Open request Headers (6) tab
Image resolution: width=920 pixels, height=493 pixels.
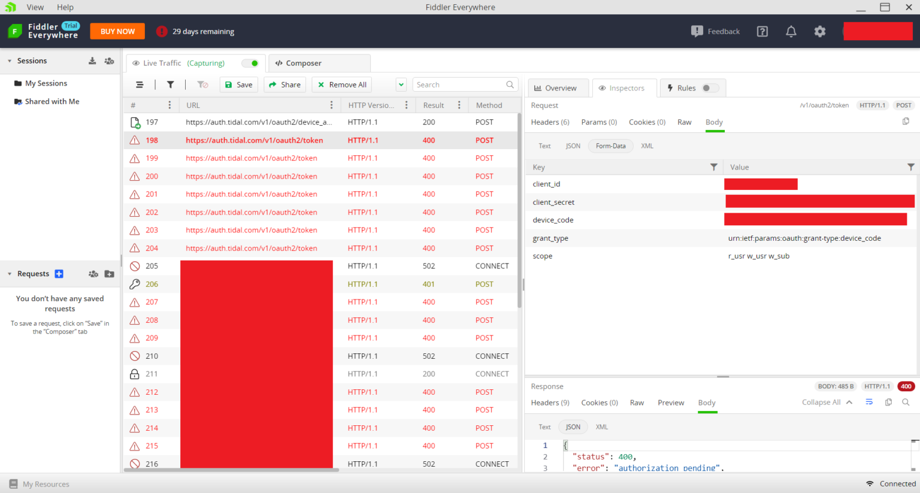pyautogui.click(x=550, y=122)
